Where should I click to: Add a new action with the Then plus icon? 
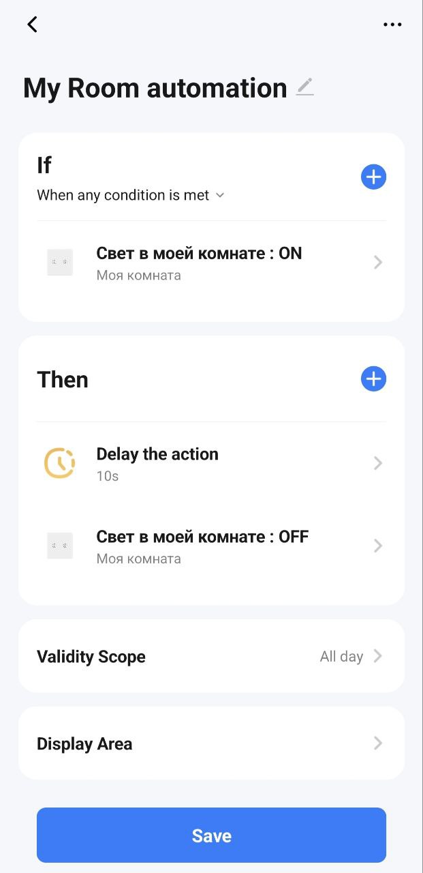[373, 379]
